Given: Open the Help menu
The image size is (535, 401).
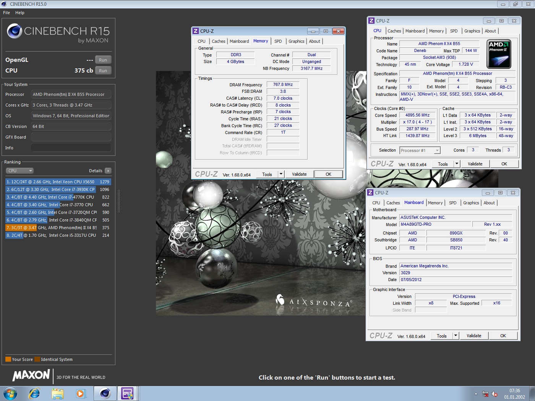Looking at the screenshot, I should point(20,13).
